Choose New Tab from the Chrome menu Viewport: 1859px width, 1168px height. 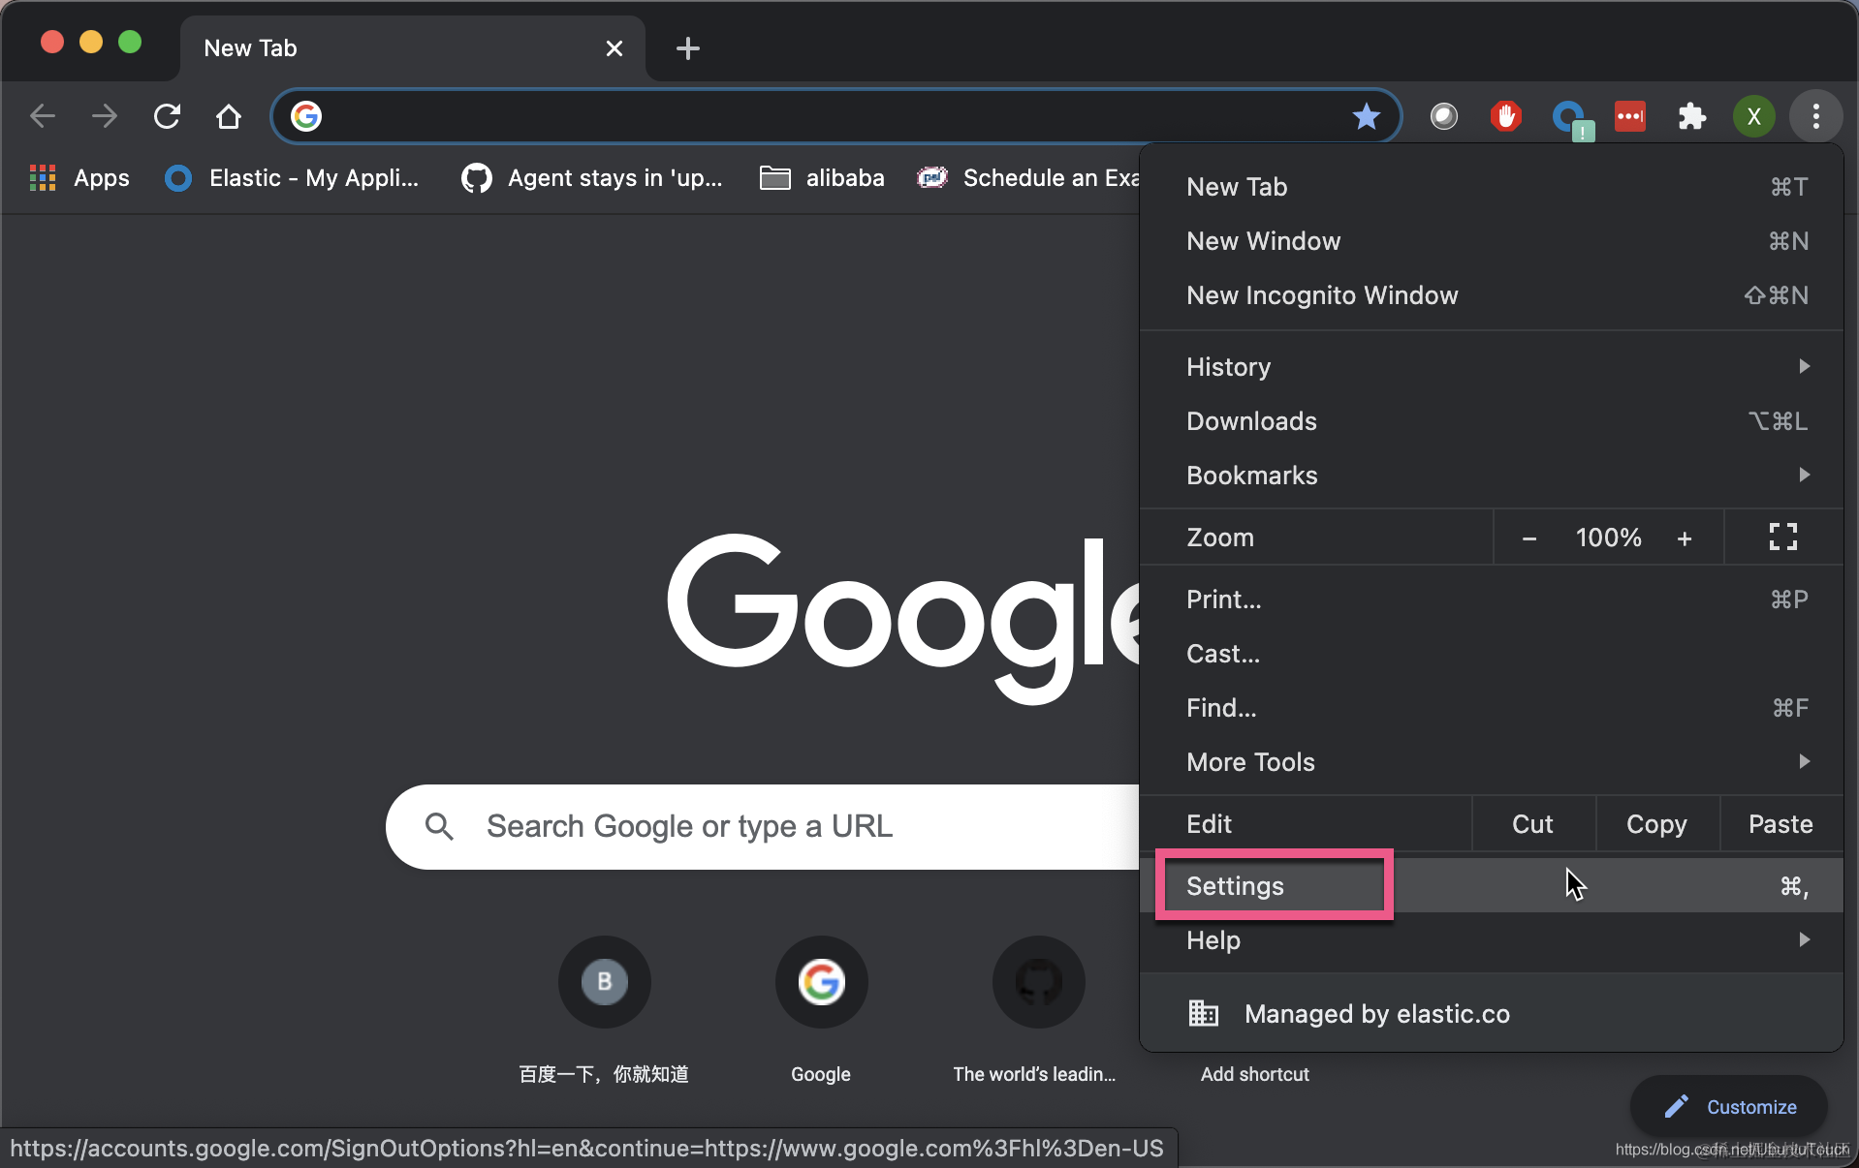tap(1491, 187)
